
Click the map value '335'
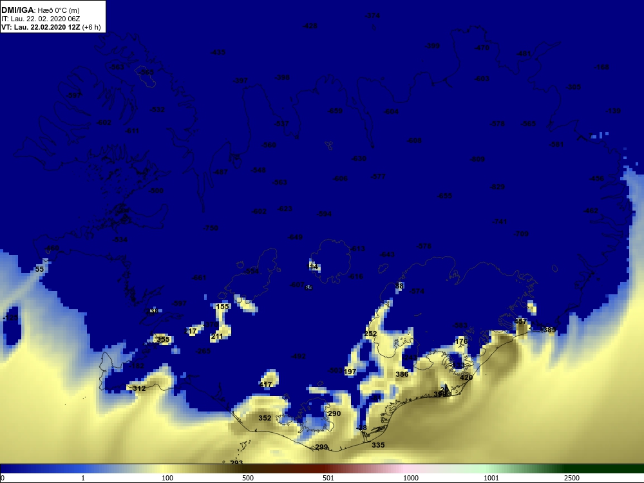point(378,445)
